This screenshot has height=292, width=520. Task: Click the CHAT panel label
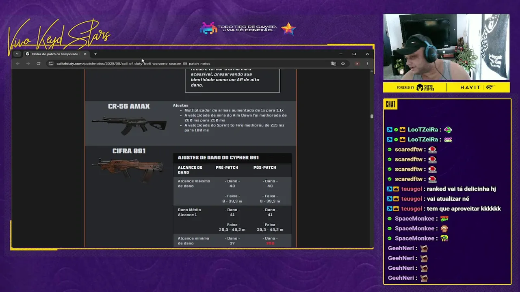tap(390, 105)
